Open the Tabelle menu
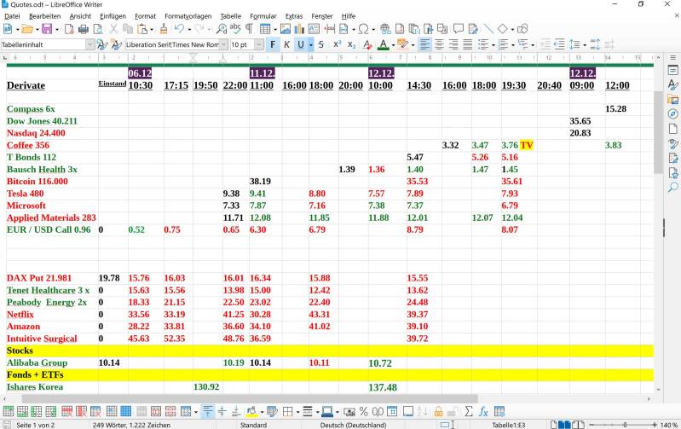Image resolution: width=681 pixels, height=429 pixels. (x=231, y=16)
